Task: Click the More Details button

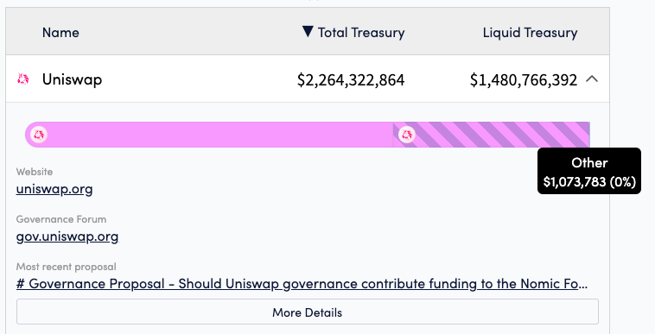Action: (x=308, y=312)
